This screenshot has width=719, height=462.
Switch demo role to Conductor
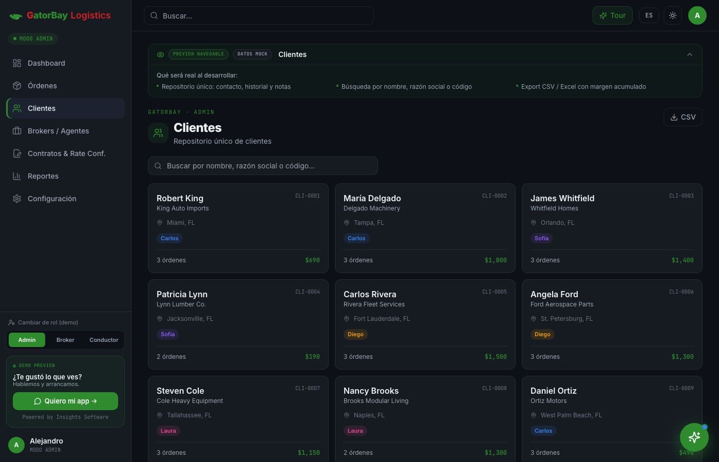pyautogui.click(x=104, y=340)
